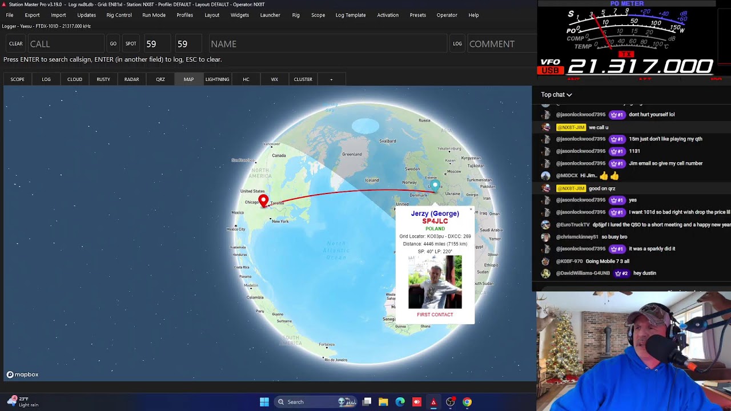Click the VFO frequency 21.317.000 display
This screenshot has width=731, height=411.
pyautogui.click(x=640, y=67)
